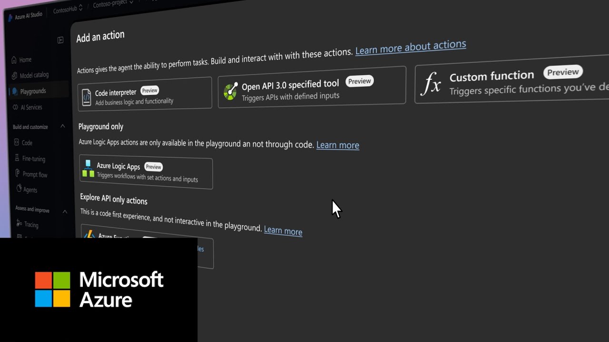The height and width of the screenshot is (342, 609).
Task: Choose the Azure Logic Apps action card
Action: coord(146,171)
